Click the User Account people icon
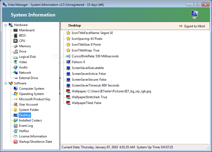This screenshot has width=212, height=152. pos(16,105)
